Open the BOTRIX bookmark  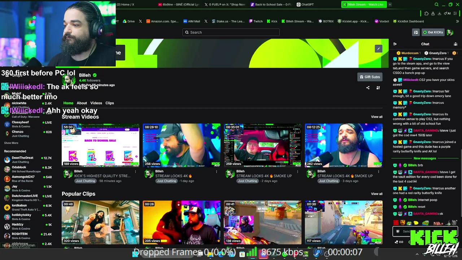pos(326,21)
